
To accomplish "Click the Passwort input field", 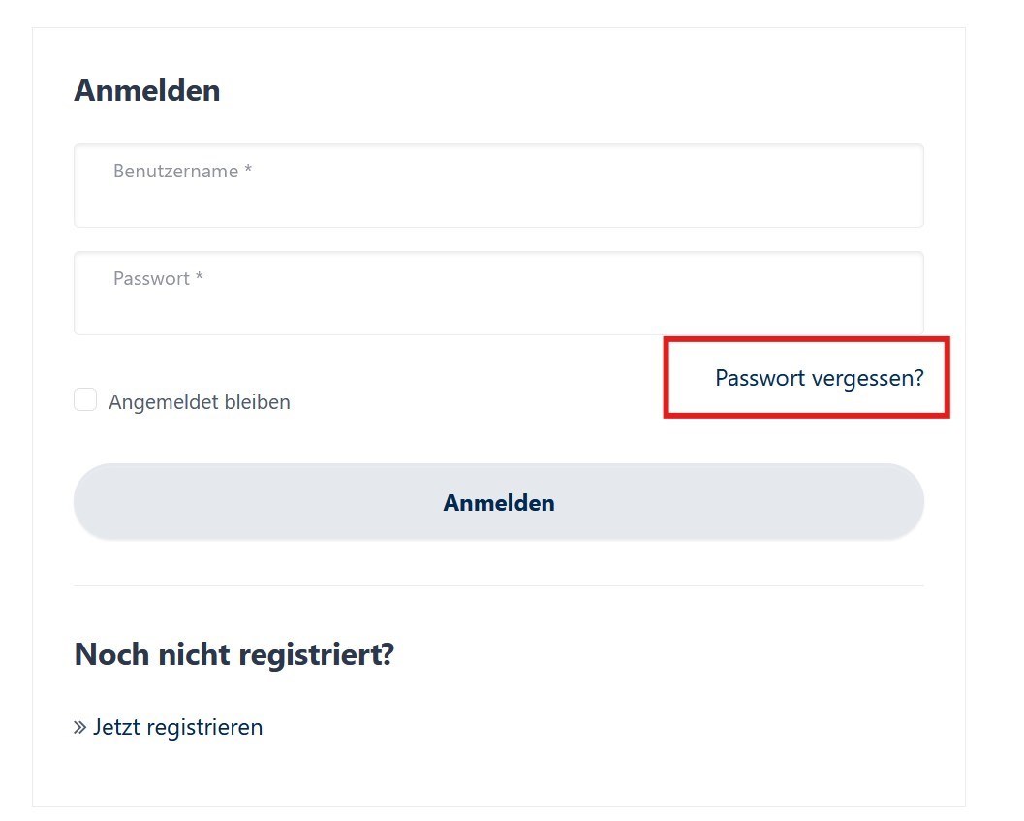I will [499, 293].
